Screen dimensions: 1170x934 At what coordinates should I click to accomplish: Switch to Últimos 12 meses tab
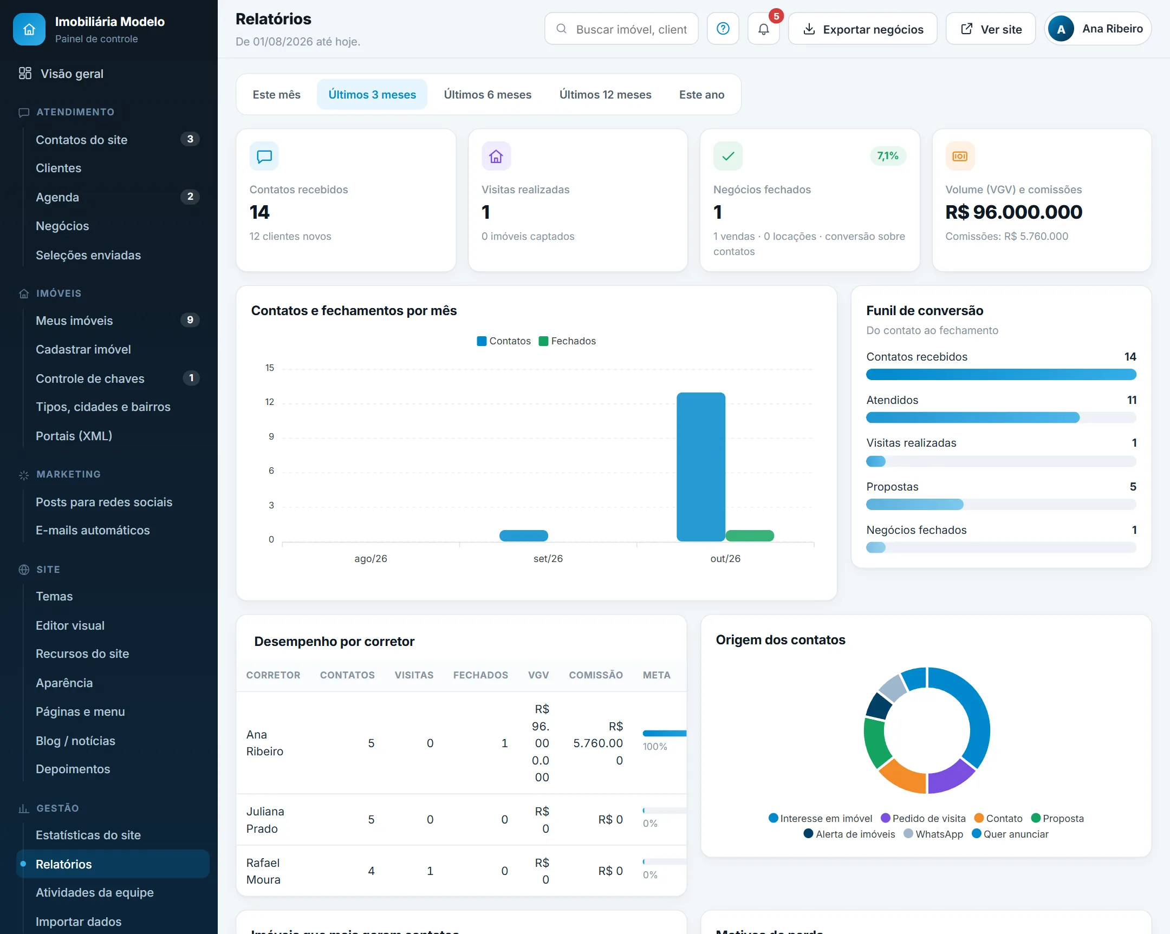click(605, 94)
